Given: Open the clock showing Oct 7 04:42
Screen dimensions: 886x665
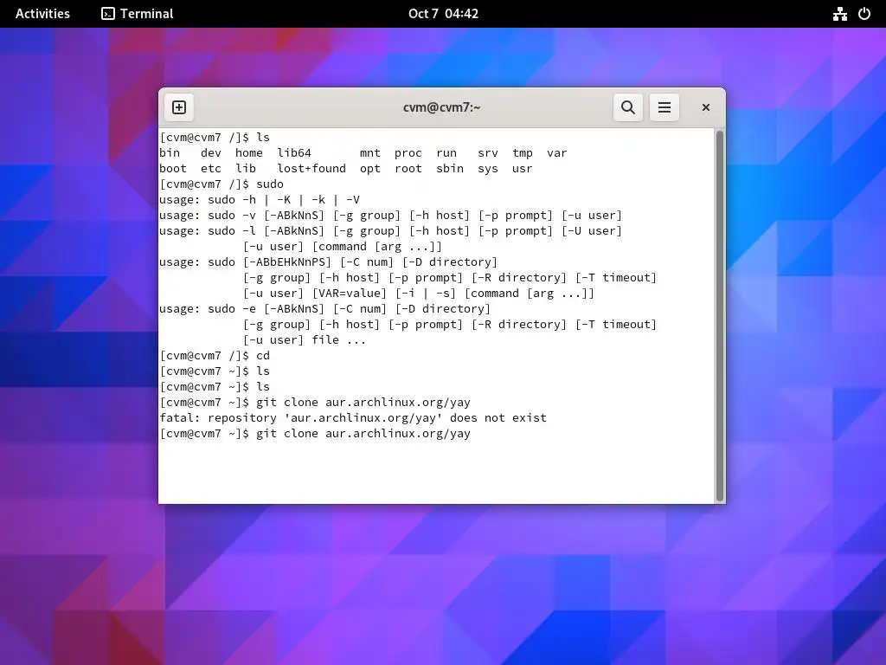Looking at the screenshot, I should 443,14.
